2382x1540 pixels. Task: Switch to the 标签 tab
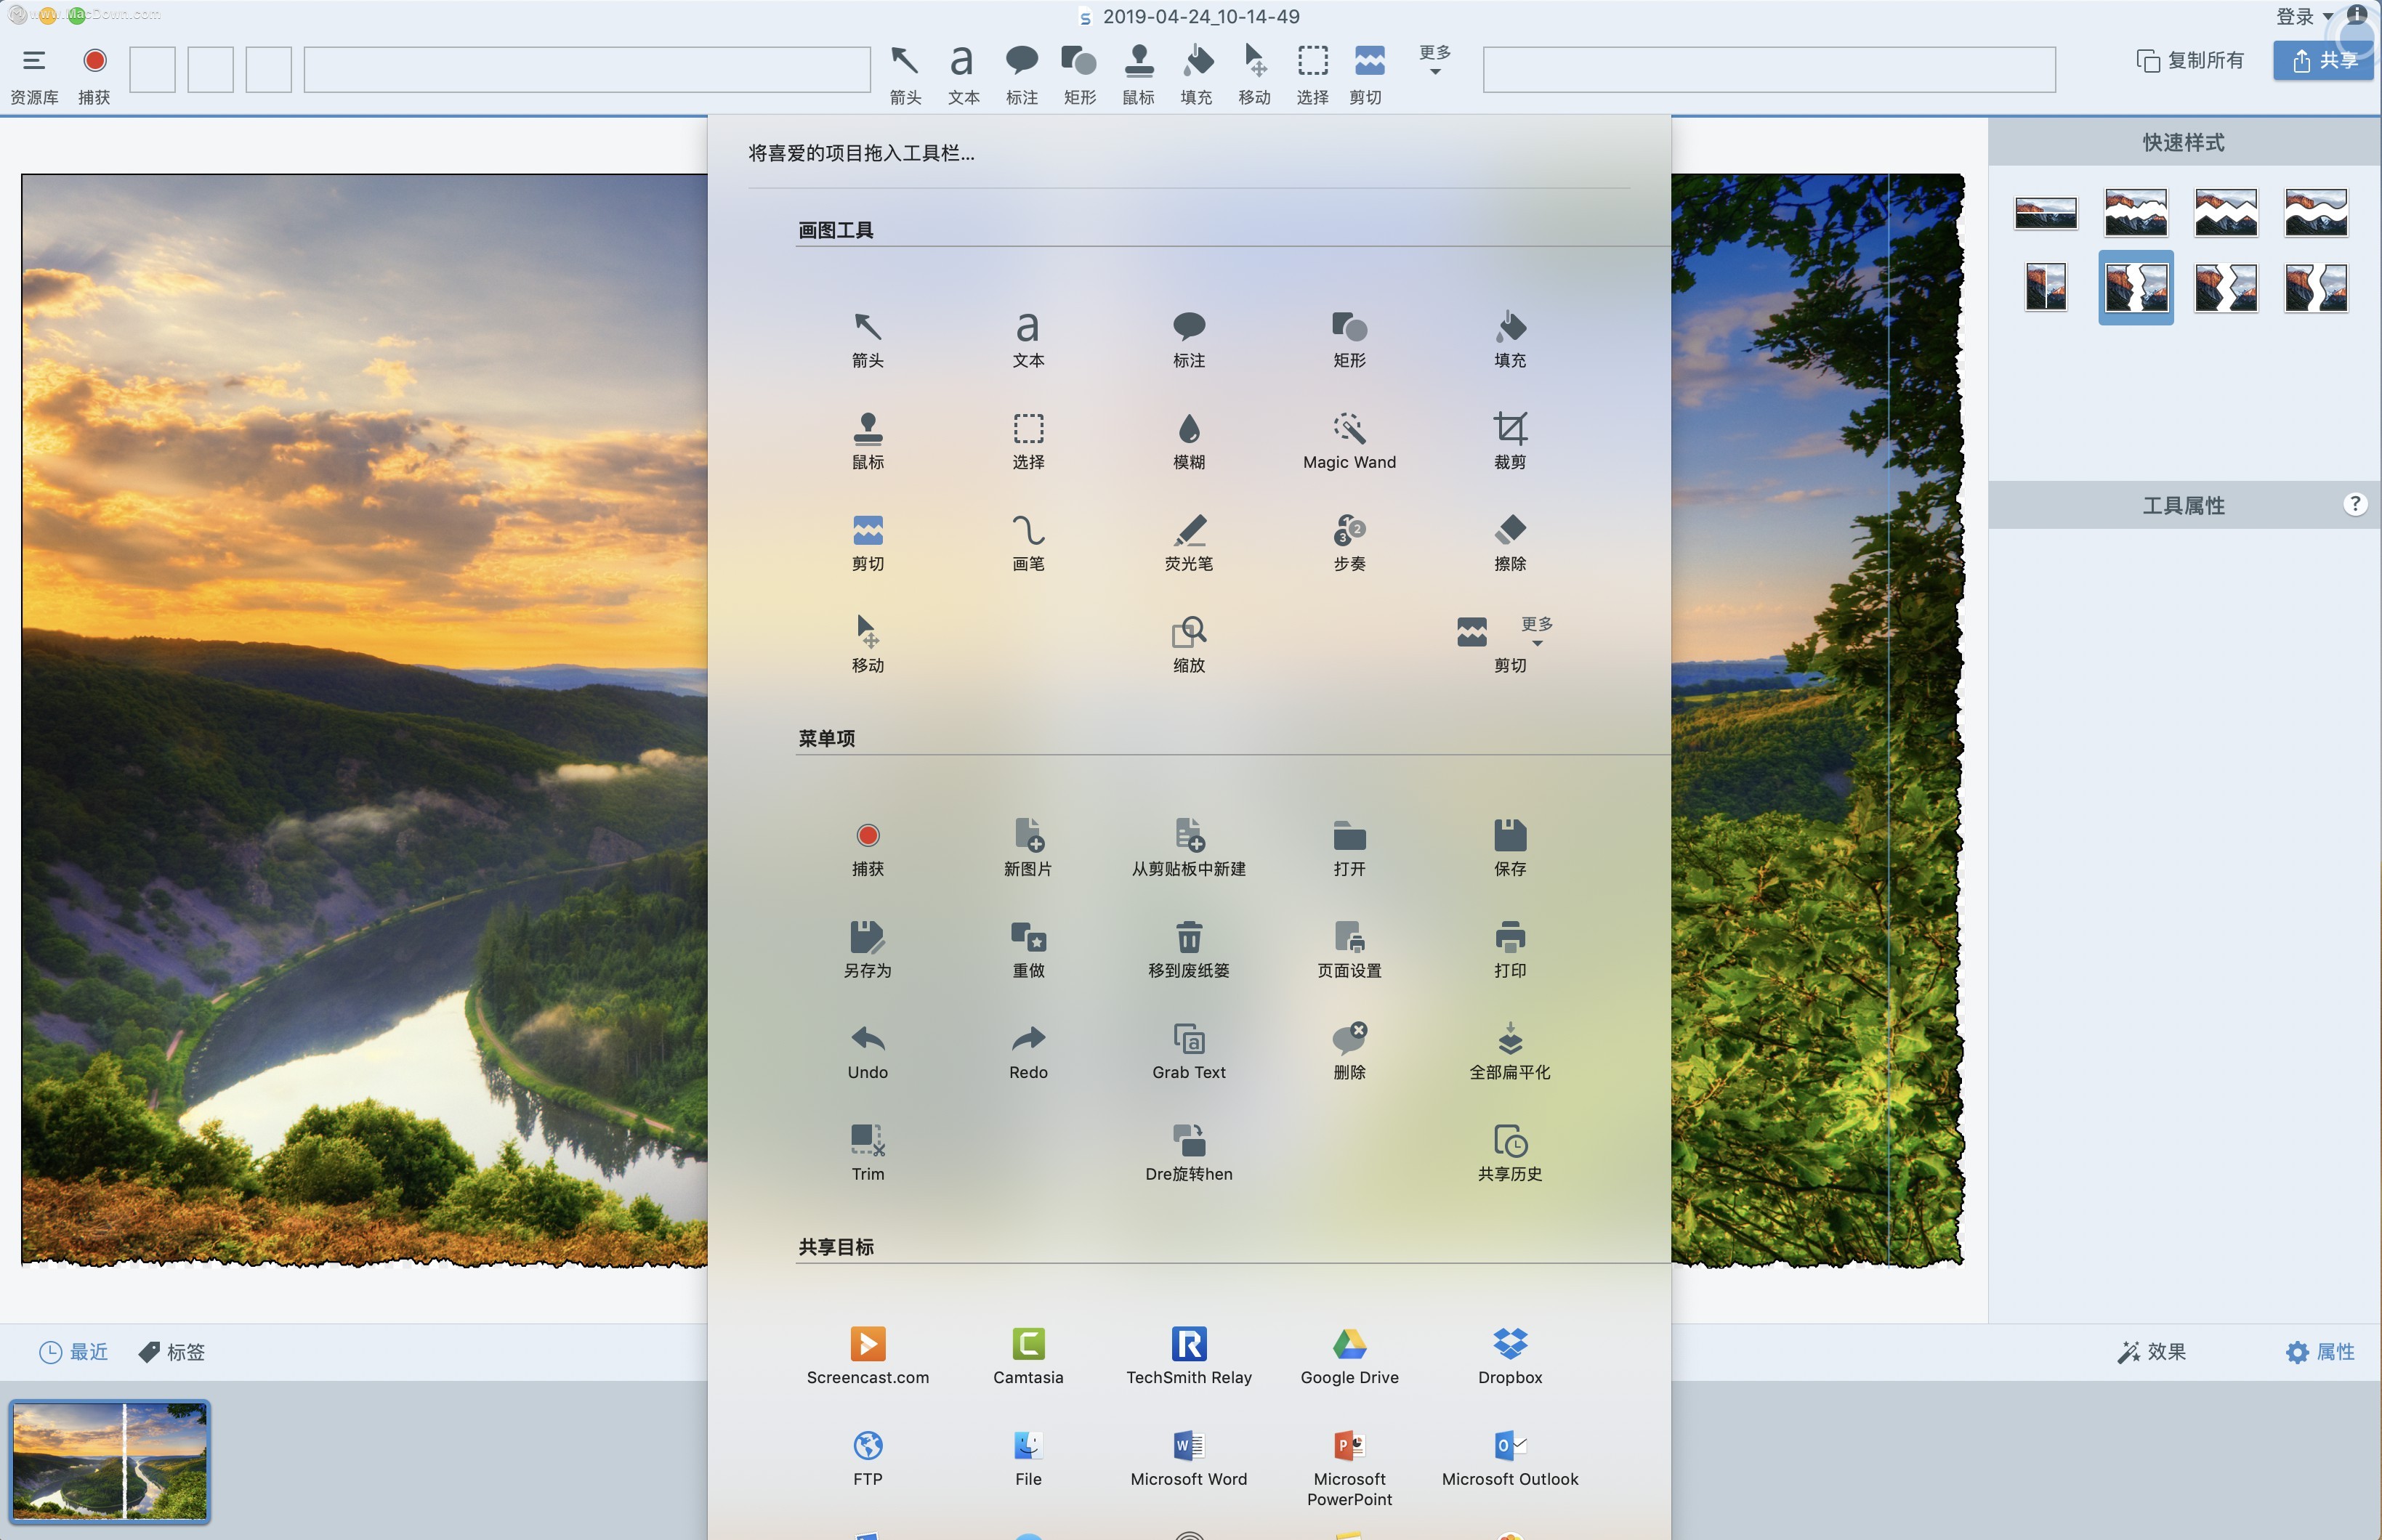(171, 1351)
